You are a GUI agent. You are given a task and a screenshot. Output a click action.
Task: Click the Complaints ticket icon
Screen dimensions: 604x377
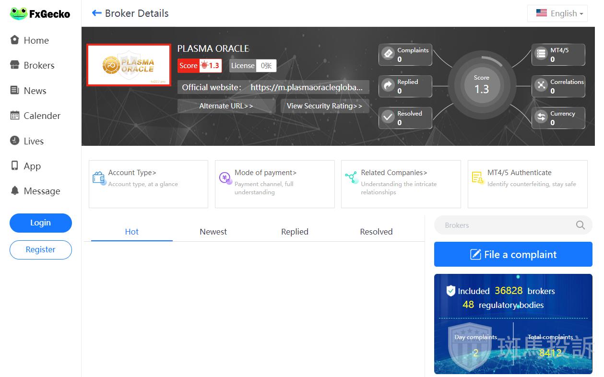[x=388, y=54]
